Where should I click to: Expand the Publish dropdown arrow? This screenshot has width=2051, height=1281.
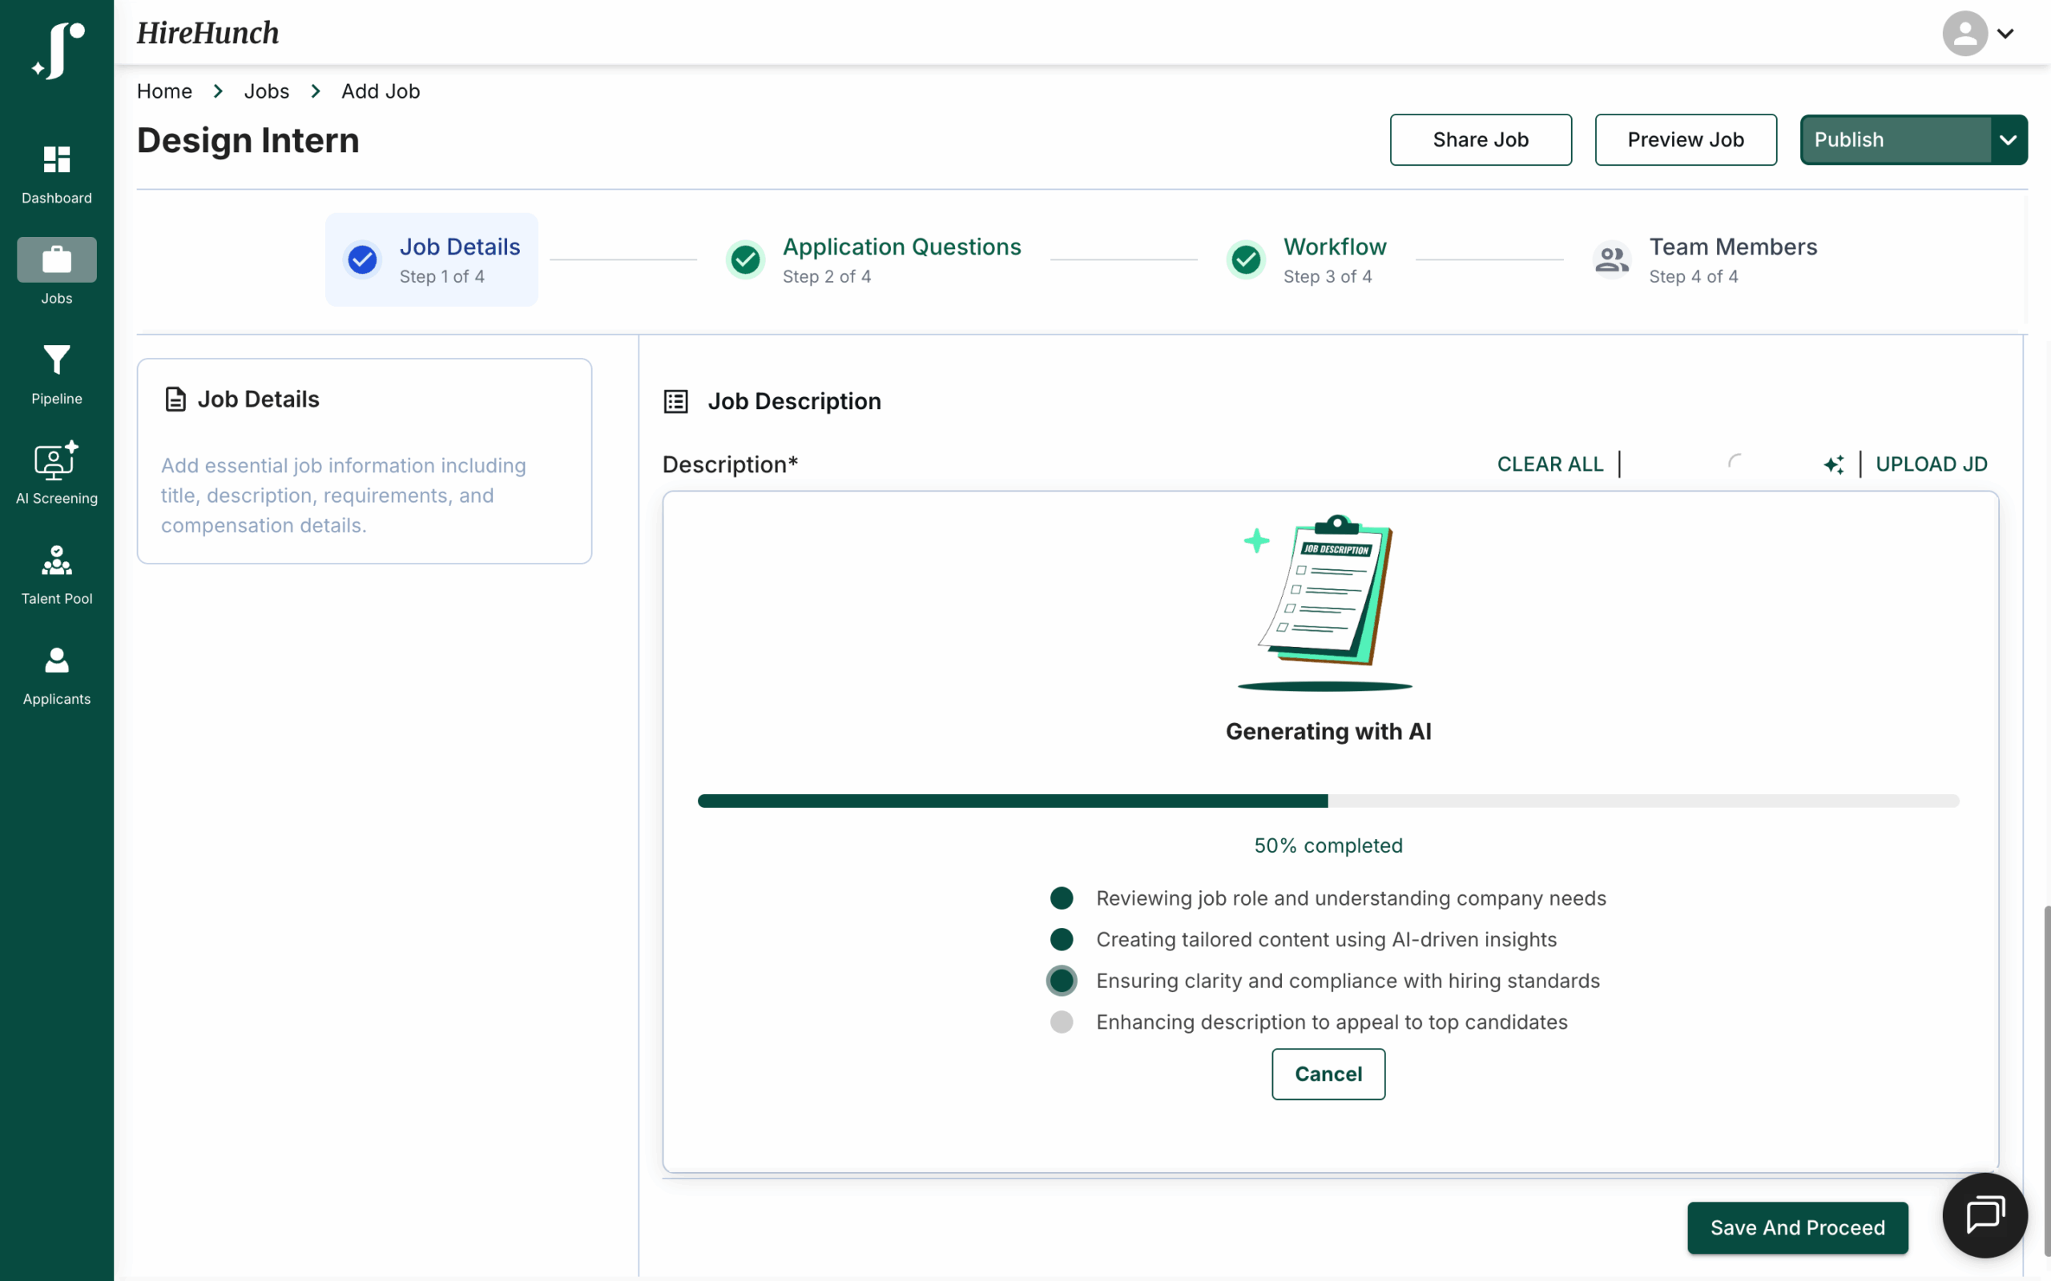(x=2008, y=140)
